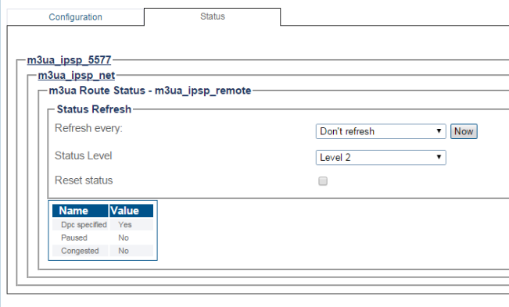The height and width of the screenshot is (307, 509).
Task: Click the Status Refresh section heading
Action: [94, 109]
